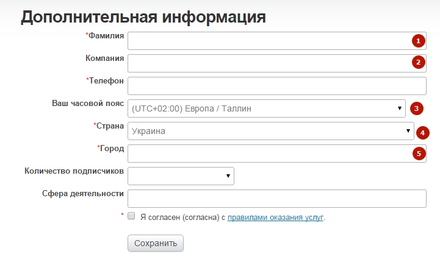This screenshot has height=262, width=440.
Task: Focus the Фамилия input field
Action: [x=277, y=41]
